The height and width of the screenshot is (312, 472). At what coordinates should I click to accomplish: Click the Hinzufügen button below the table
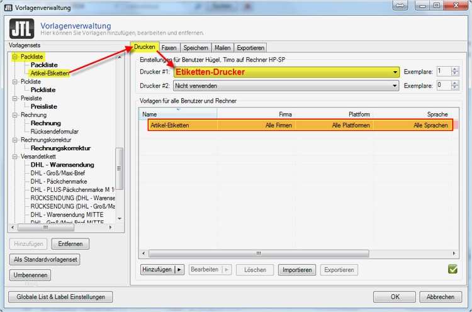158,270
